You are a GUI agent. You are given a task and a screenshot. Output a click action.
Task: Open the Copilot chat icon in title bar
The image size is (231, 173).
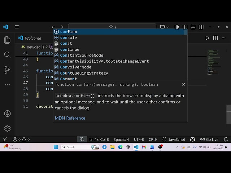pos(163,27)
